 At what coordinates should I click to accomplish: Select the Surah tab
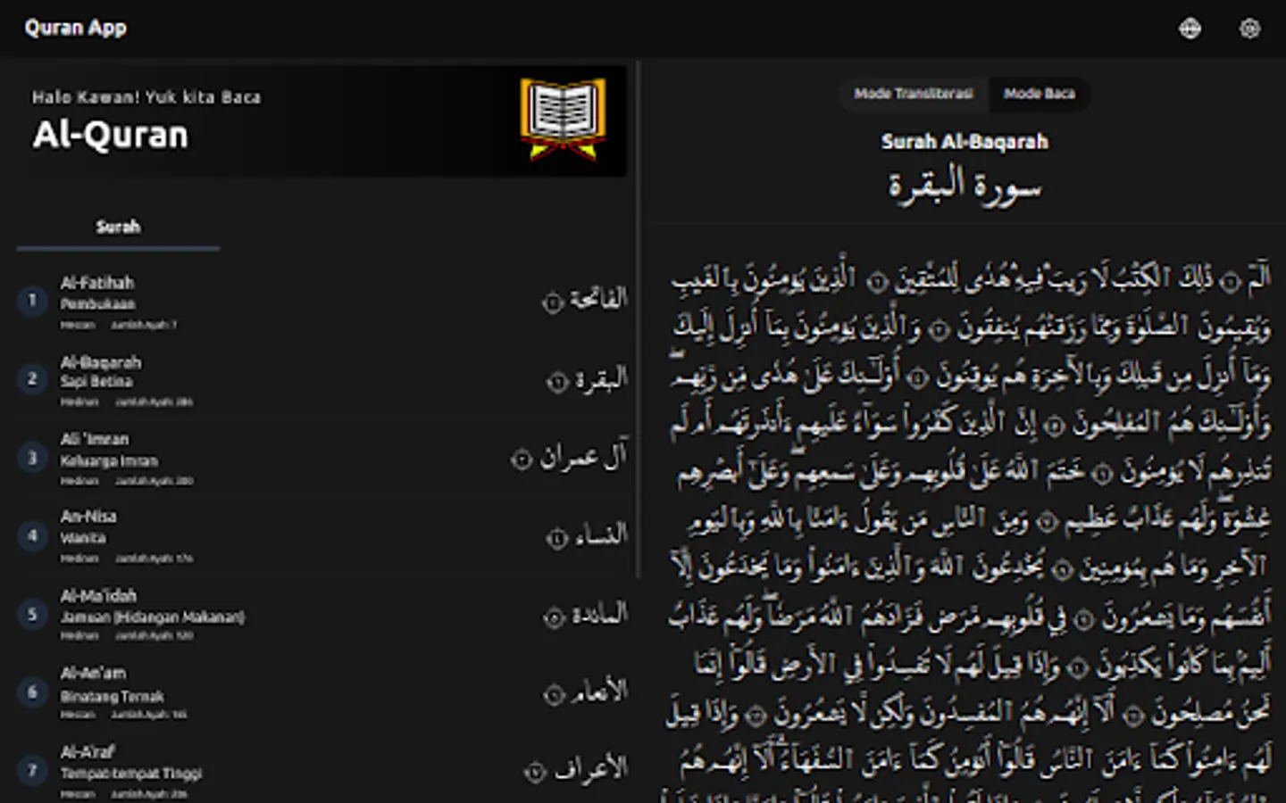118,227
